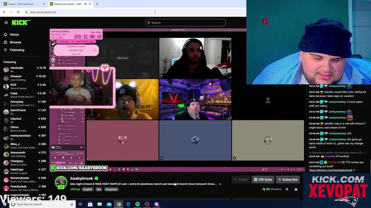Open Task View on the taskbar
371x208 pixels.
[80, 204]
